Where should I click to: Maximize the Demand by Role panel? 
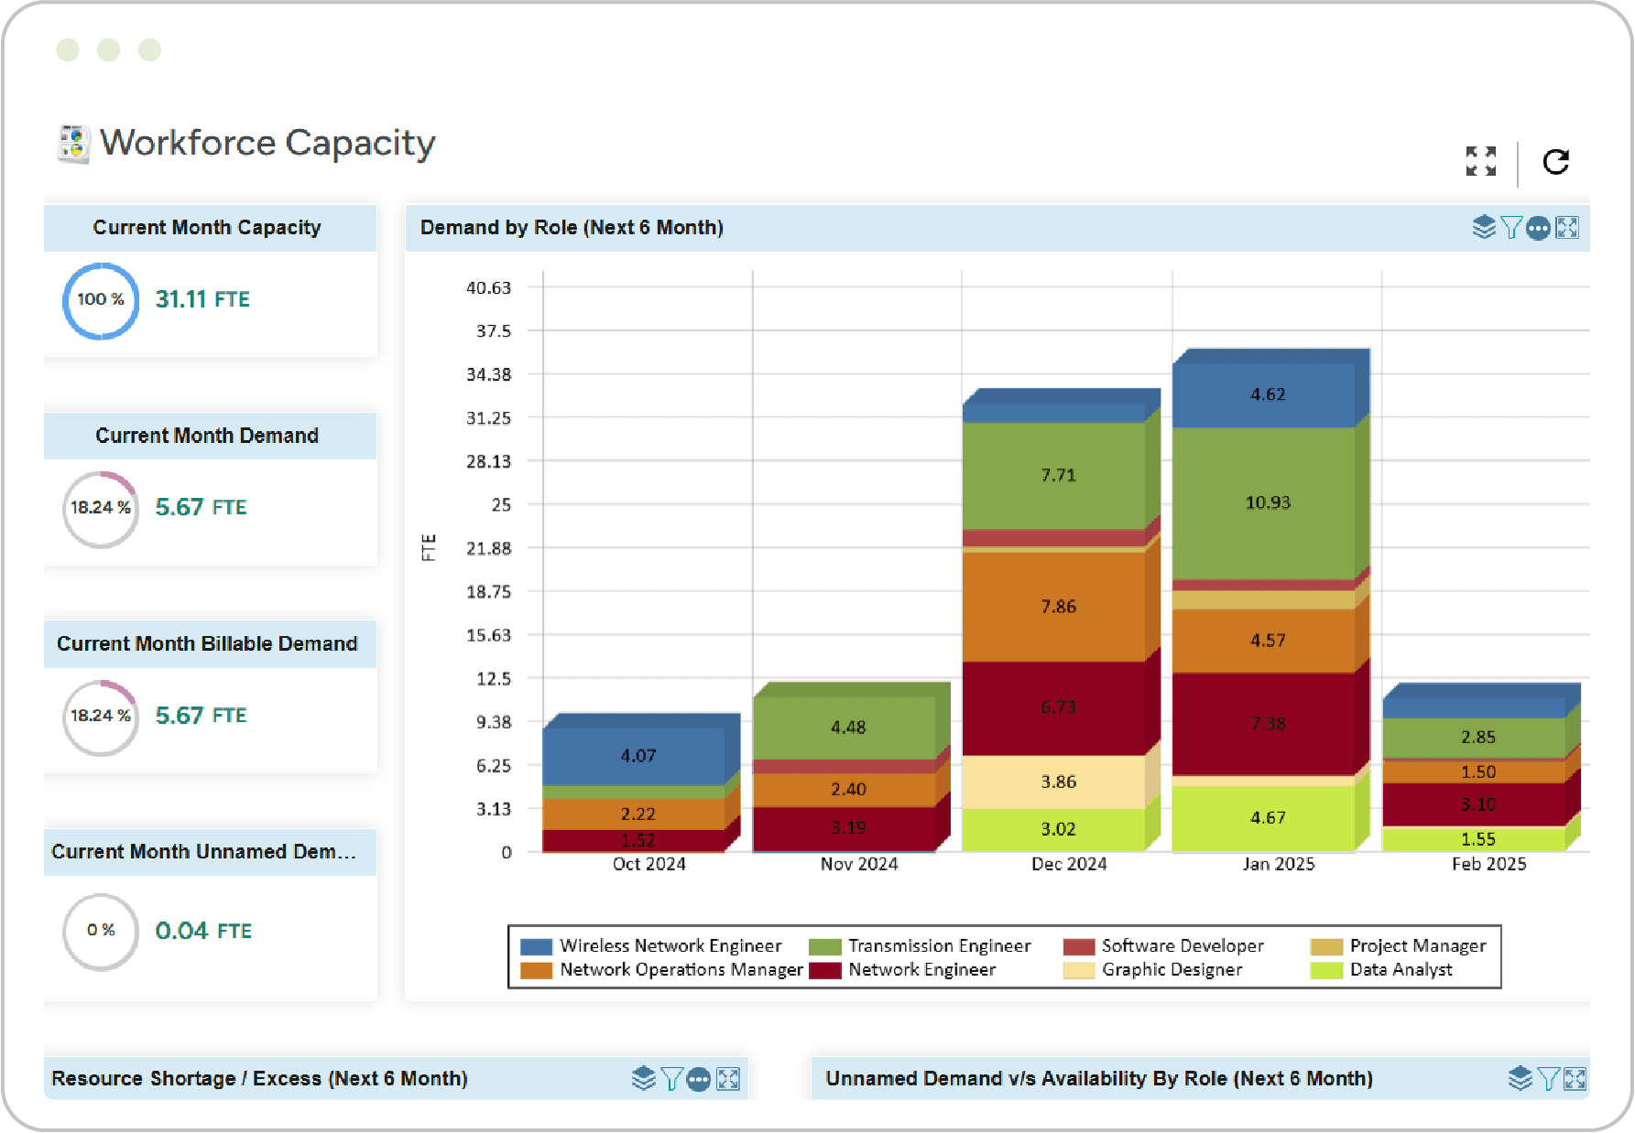click(x=1567, y=227)
